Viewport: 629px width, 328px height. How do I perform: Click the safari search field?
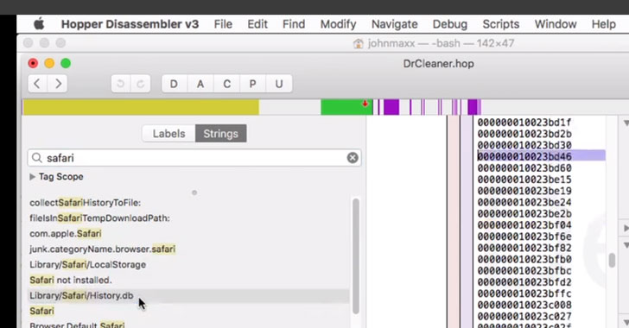tap(194, 158)
